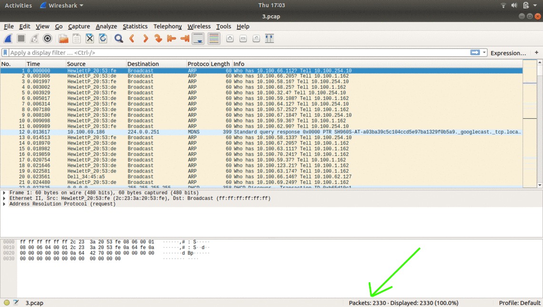Open display filter bookmarks icon
This screenshot has height=307, width=543.
[x=5, y=52]
